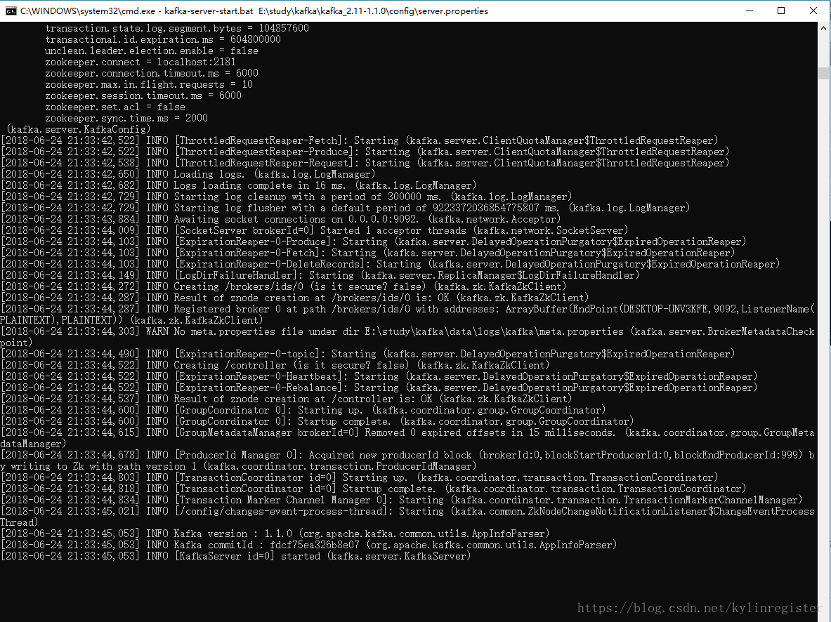Click 'Awaiting socket connections on 0.0.0.0:9092' line
The image size is (831, 622).
point(280,219)
